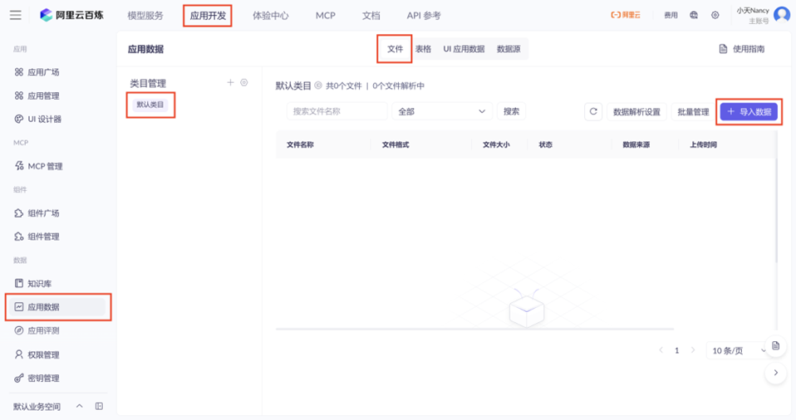This screenshot has width=796, height=420.
Task: Add a category with the plus icon
Action: tap(230, 82)
